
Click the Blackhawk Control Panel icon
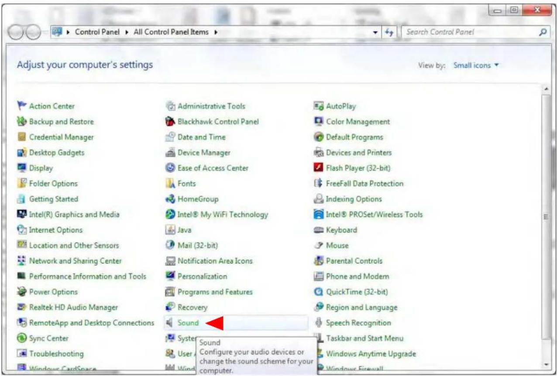(x=170, y=122)
